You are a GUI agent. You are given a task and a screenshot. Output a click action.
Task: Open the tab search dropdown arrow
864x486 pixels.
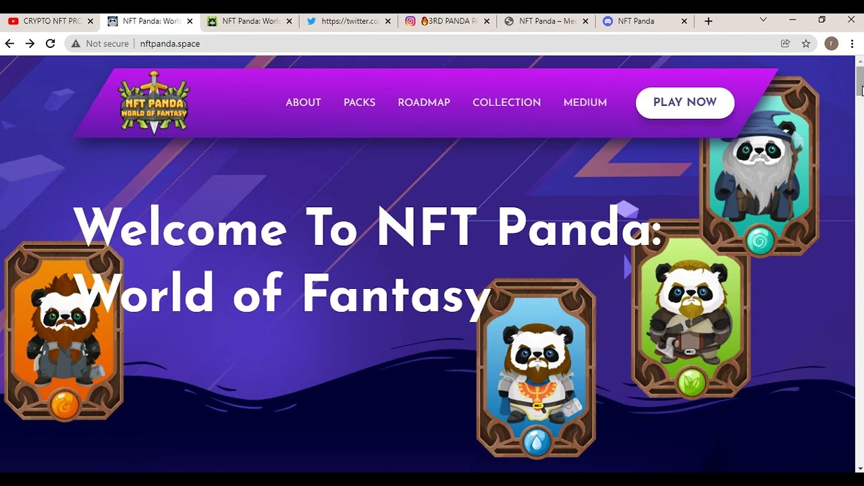[x=763, y=20]
